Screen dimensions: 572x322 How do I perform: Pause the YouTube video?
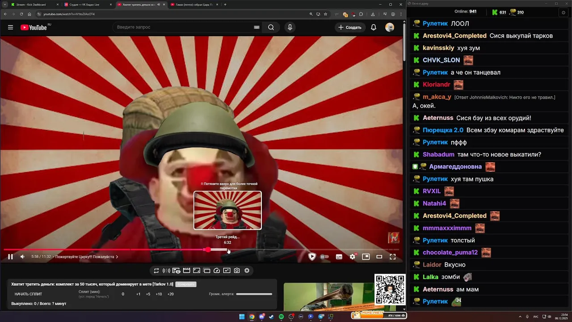click(10, 257)
